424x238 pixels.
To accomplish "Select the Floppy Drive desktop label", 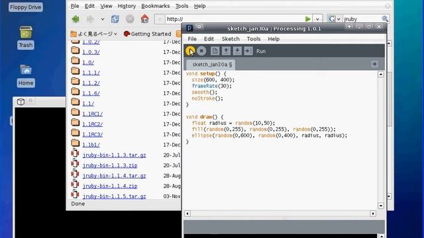I will 26,7.
